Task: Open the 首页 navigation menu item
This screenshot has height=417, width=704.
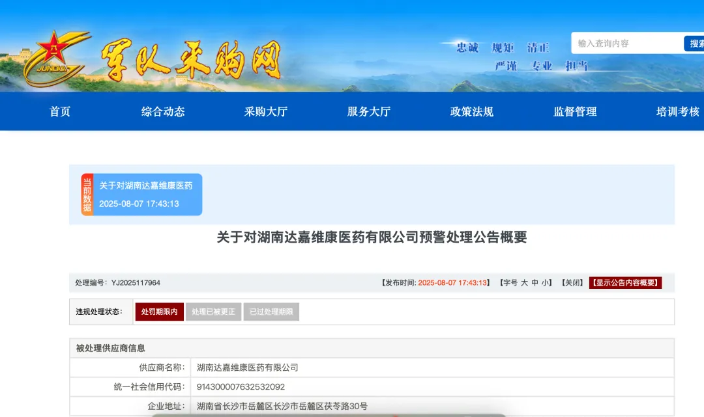Action: coord(60,111)
